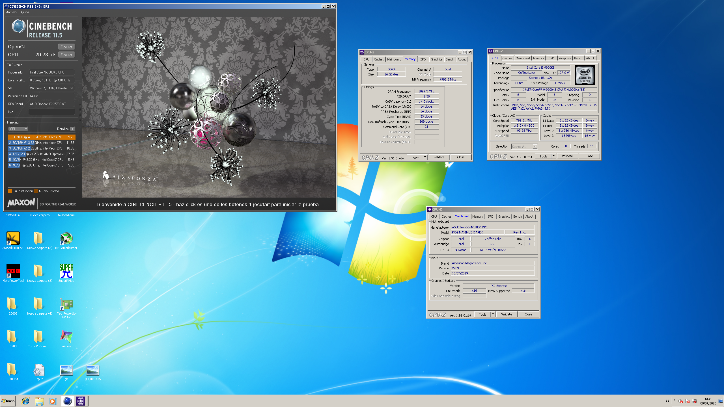
Task: Open the TechPowerUp GPU-Z shortcut
Action: tap(66, 308)
